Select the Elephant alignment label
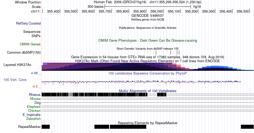This screenshot has width=254, height=133. [x=34, y=107]
